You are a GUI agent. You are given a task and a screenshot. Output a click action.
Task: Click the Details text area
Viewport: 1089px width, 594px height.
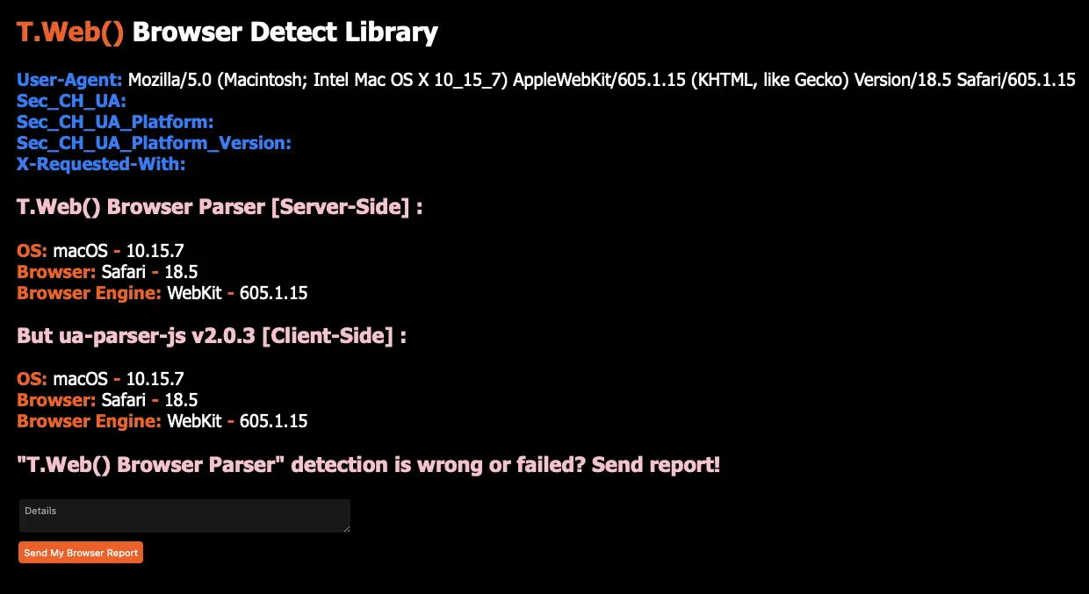tap(184, 516)
